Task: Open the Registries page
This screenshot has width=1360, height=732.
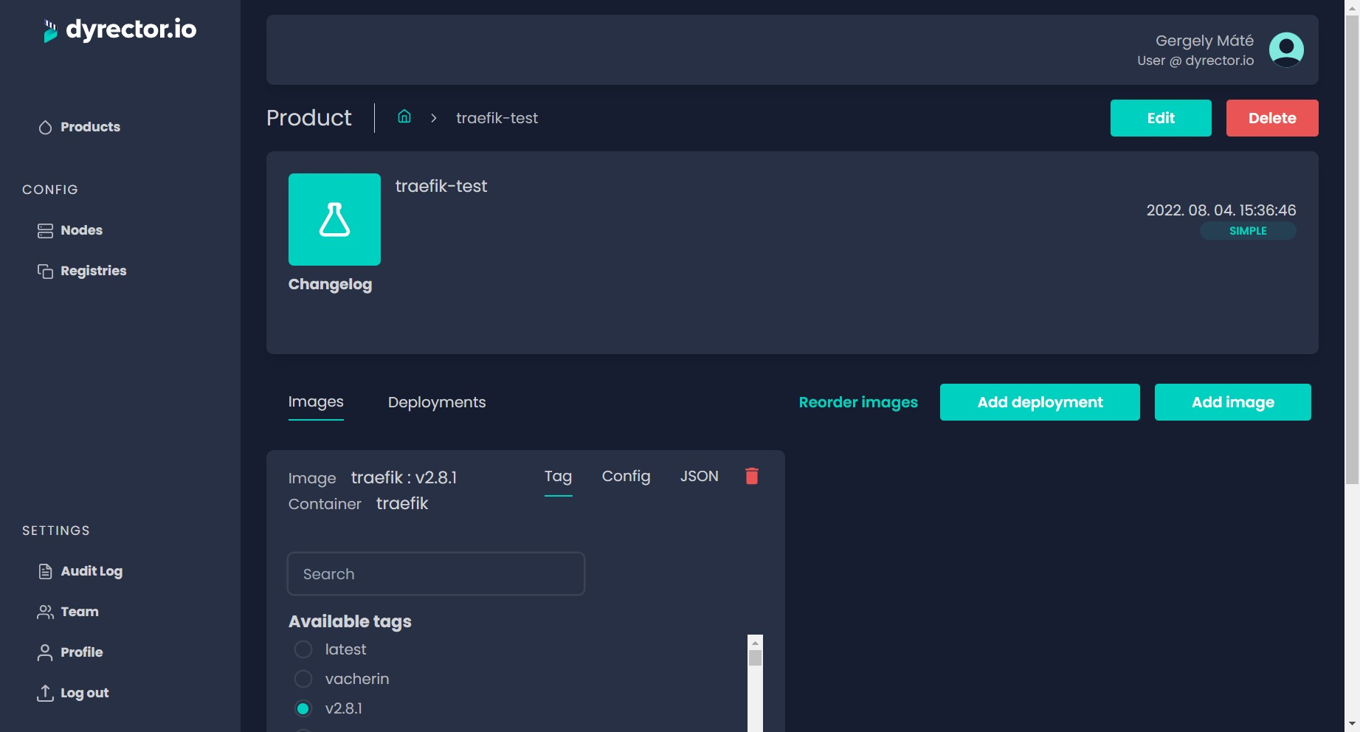Action: point(82,271)
